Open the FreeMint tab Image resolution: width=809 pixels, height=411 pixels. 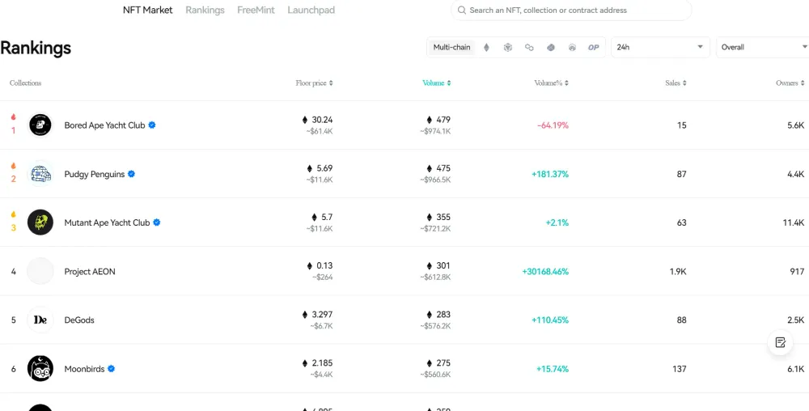[256, 10]
